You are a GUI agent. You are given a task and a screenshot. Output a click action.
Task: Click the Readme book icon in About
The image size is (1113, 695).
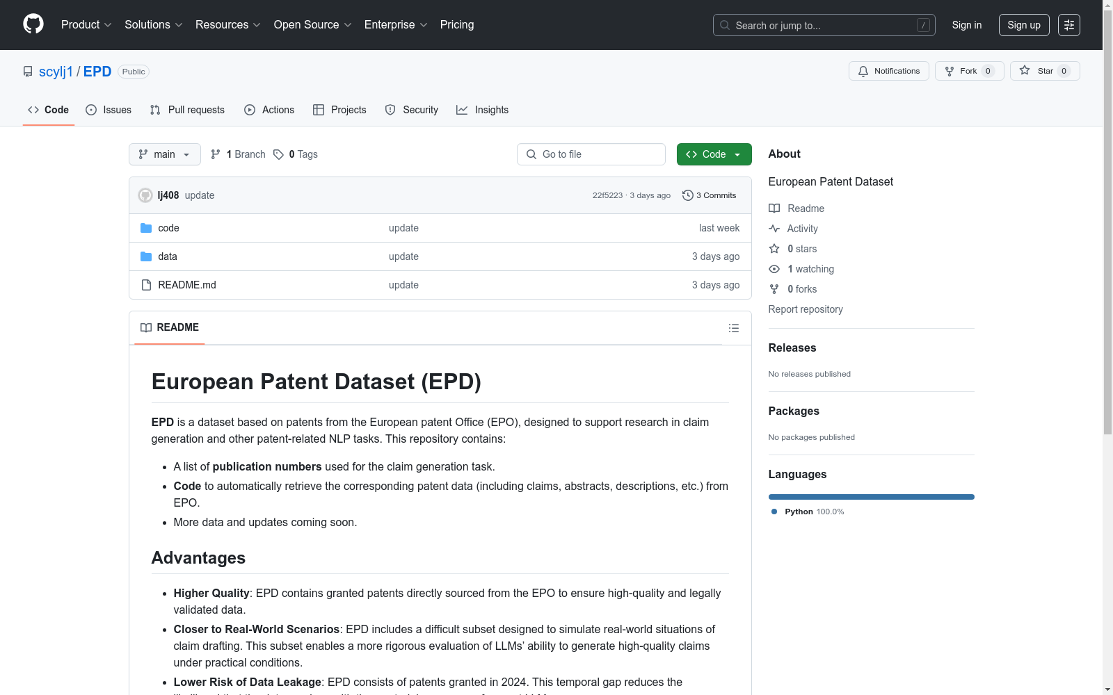(x=774, y=208)
